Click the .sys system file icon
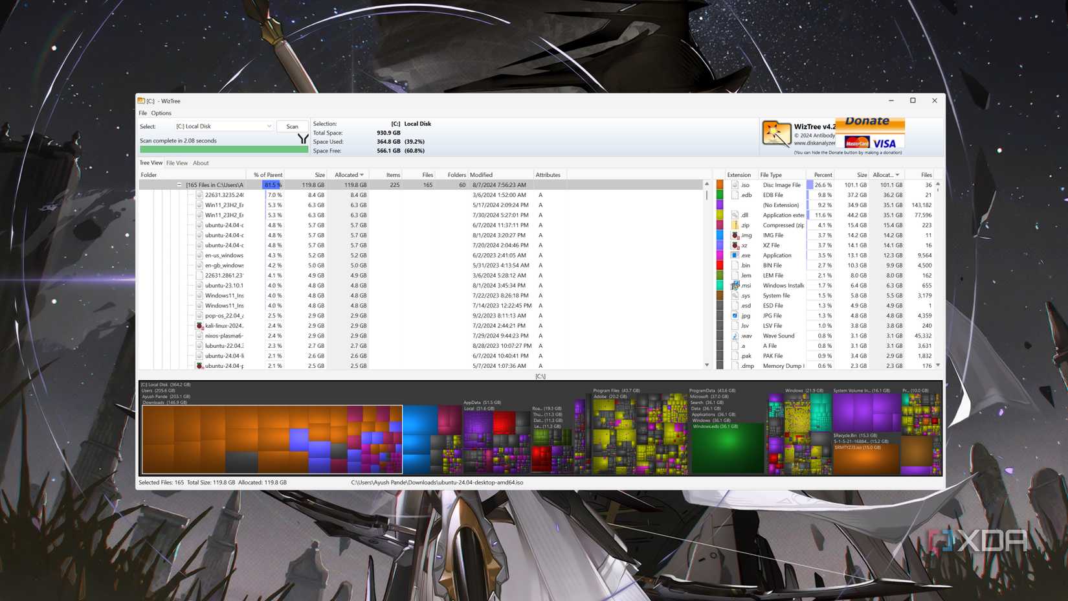Viewport: 1068px width, 601px height. click(x=735, y=295)
